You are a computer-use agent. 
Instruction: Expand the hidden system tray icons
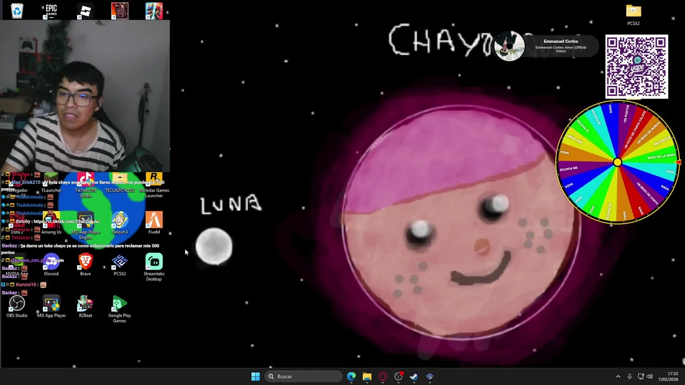[x=618, y=376]
